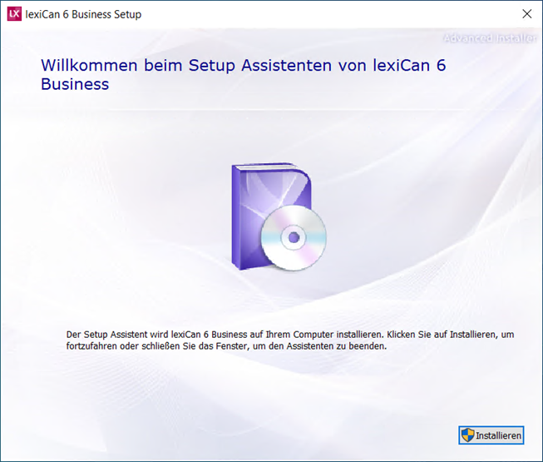Click the center hole of the CD
Screen dimensions: 543x462
[294, 238]
